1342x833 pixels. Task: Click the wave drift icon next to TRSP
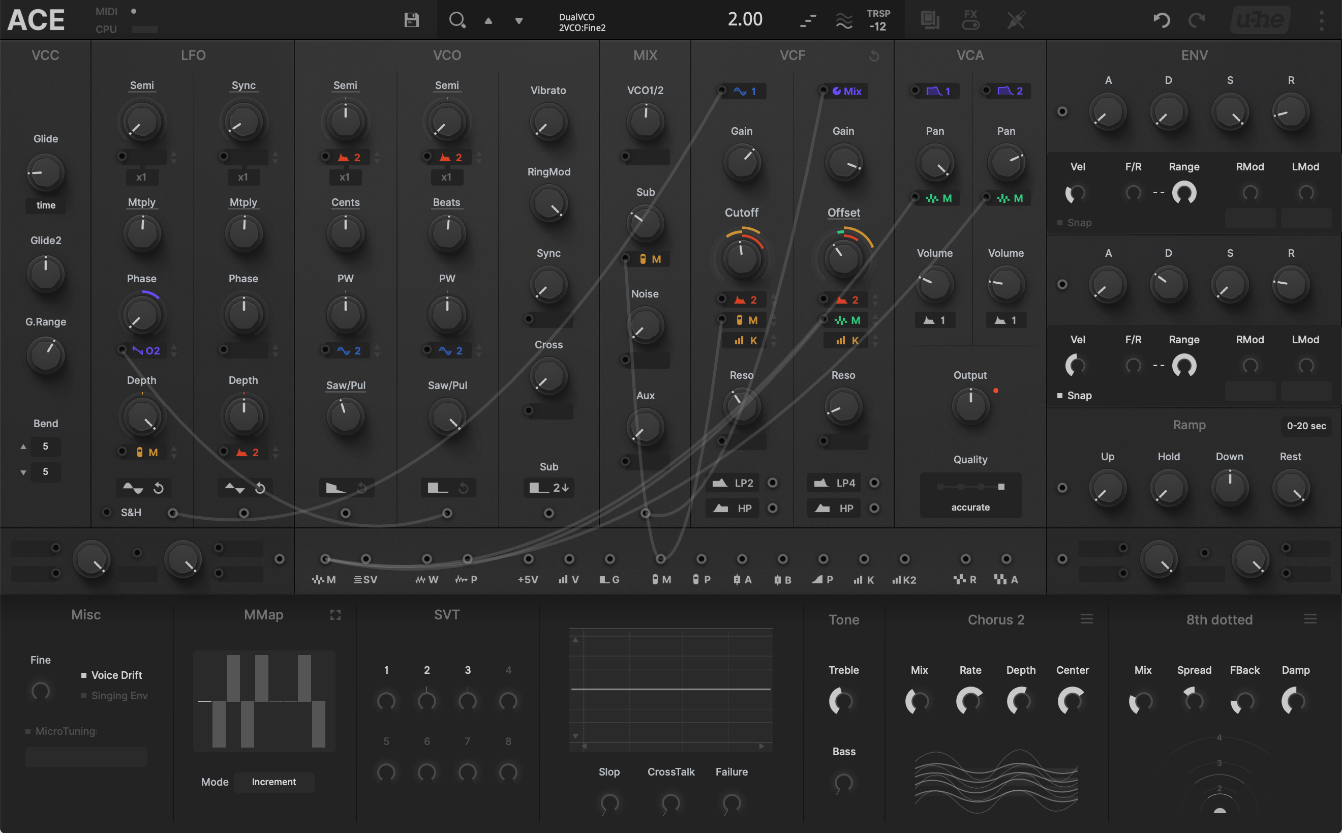coord(844,21)
